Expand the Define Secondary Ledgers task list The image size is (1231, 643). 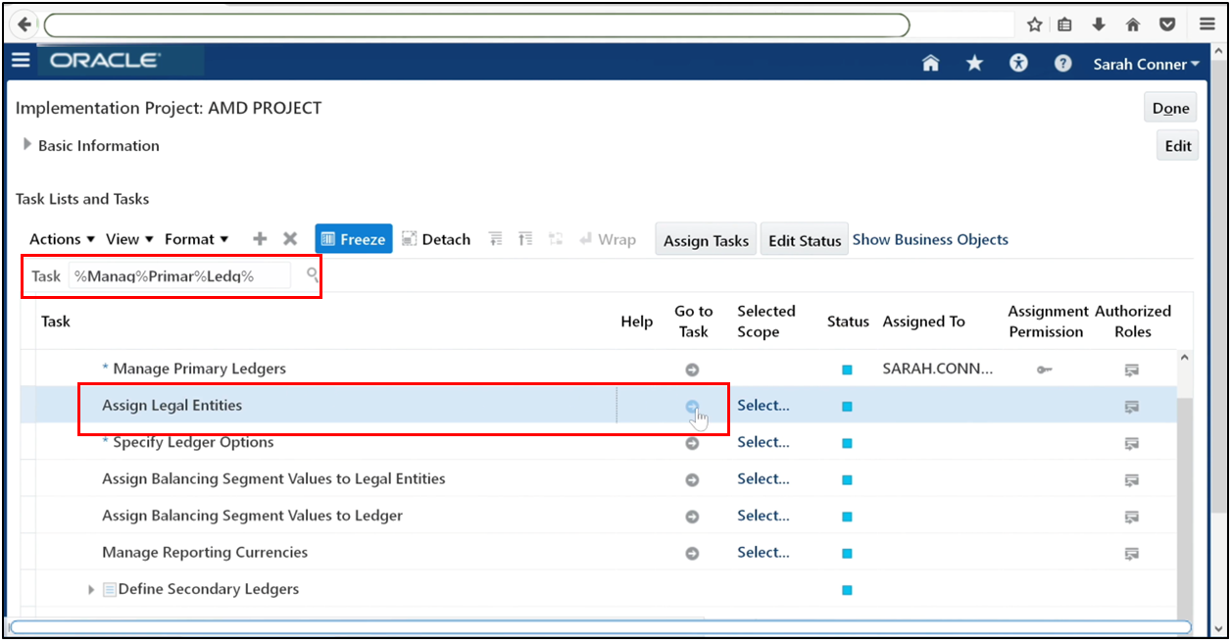(90, 589)
